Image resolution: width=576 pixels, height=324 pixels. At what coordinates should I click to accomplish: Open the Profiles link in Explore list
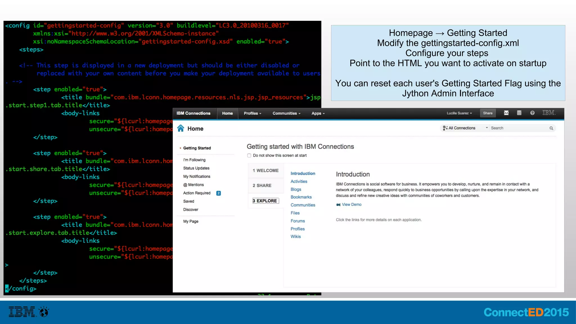[x=298, y=229]
